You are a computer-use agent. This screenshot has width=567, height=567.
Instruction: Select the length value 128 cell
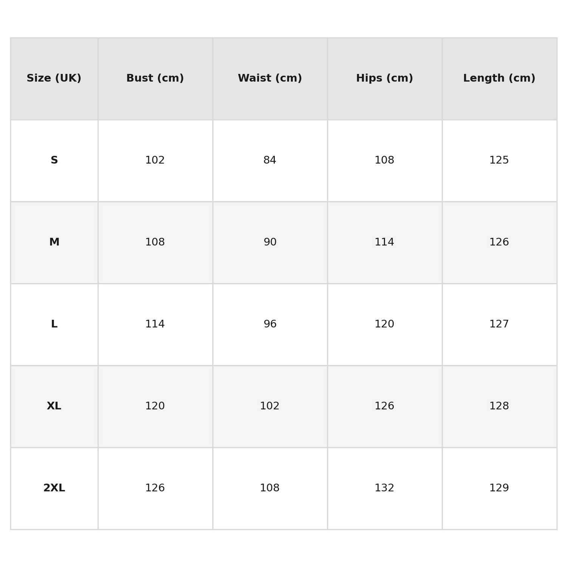click(x=499, y=406)
